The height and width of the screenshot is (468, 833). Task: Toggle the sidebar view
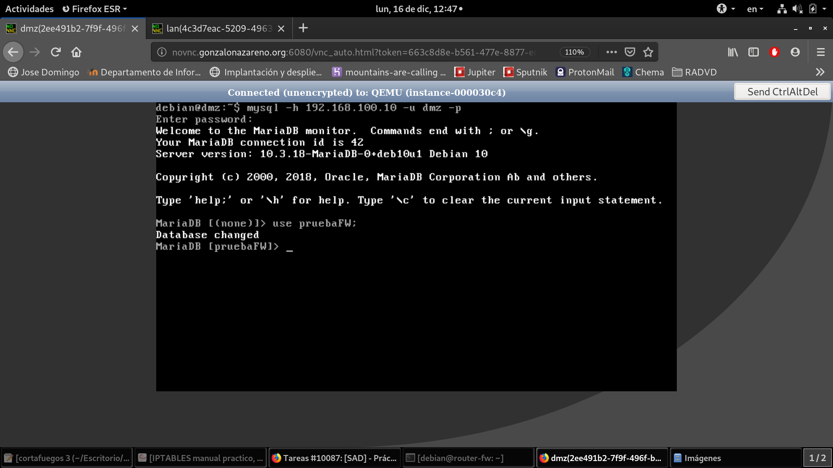point(754,52)
